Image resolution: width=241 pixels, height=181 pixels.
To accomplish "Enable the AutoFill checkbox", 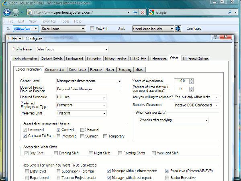I will click(x=92, y=29).
